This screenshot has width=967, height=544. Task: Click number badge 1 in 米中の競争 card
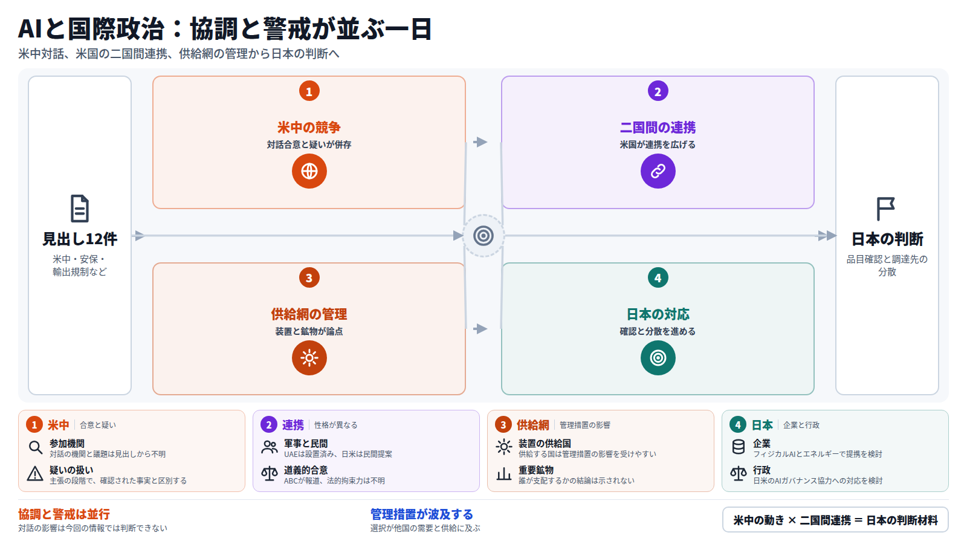tap(309, 91)
